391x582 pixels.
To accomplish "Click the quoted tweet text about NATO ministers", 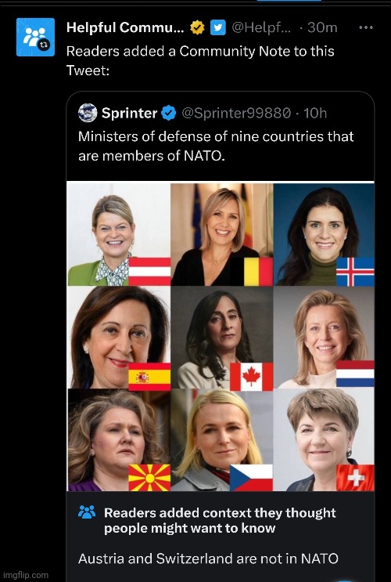I will pos(216,146).
